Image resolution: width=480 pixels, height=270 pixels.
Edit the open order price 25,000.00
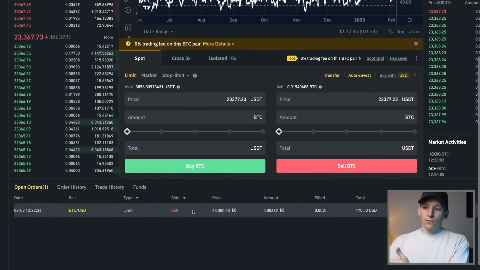pyautogui.click(x=234, y=210)
